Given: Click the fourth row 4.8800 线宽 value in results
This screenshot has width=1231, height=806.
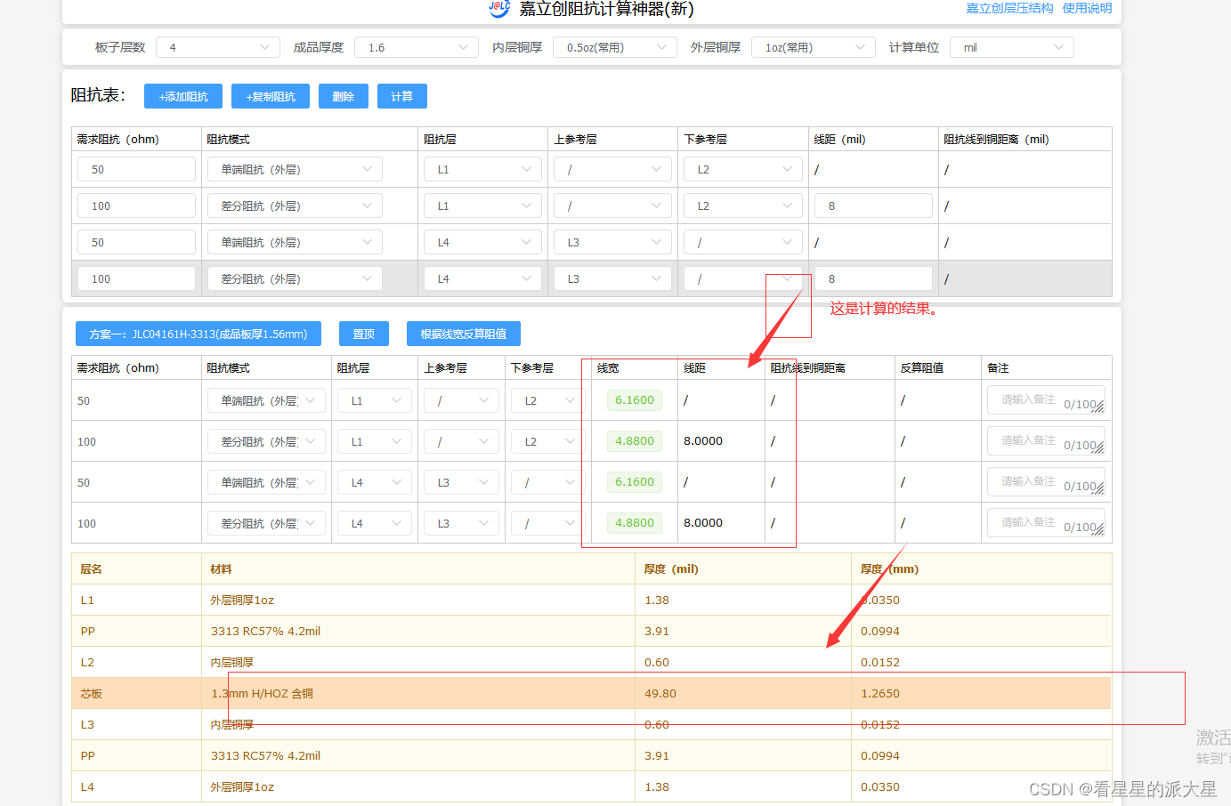Looking at the screenshot, I should [635, 523].
